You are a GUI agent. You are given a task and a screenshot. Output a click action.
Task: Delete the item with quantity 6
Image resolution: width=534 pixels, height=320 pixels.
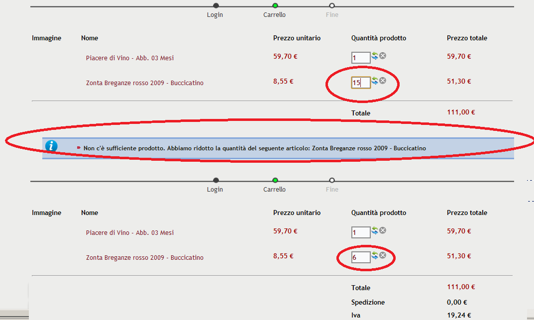pyautogui.click(x=383, y=255)
